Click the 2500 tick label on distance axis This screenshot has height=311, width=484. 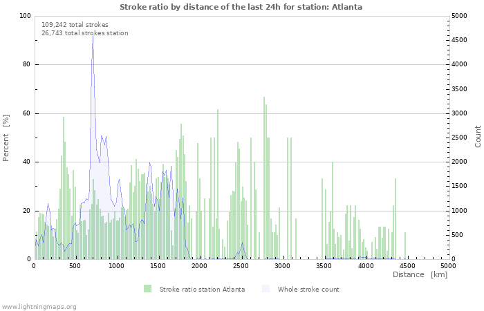coord(241,265)
